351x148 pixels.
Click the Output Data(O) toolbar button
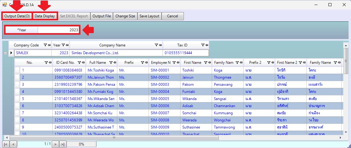17,16
